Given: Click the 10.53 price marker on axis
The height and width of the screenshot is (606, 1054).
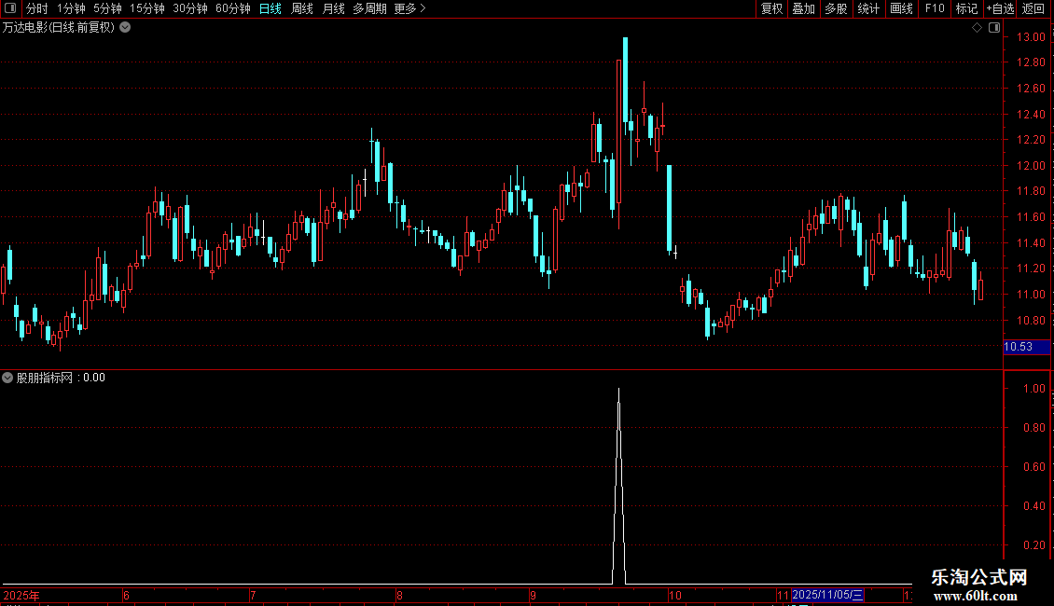Looking at the screenshot, I should click(1026, 347).
